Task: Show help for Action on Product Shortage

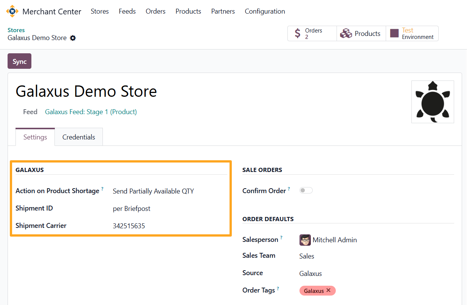Action: (102, 188)
